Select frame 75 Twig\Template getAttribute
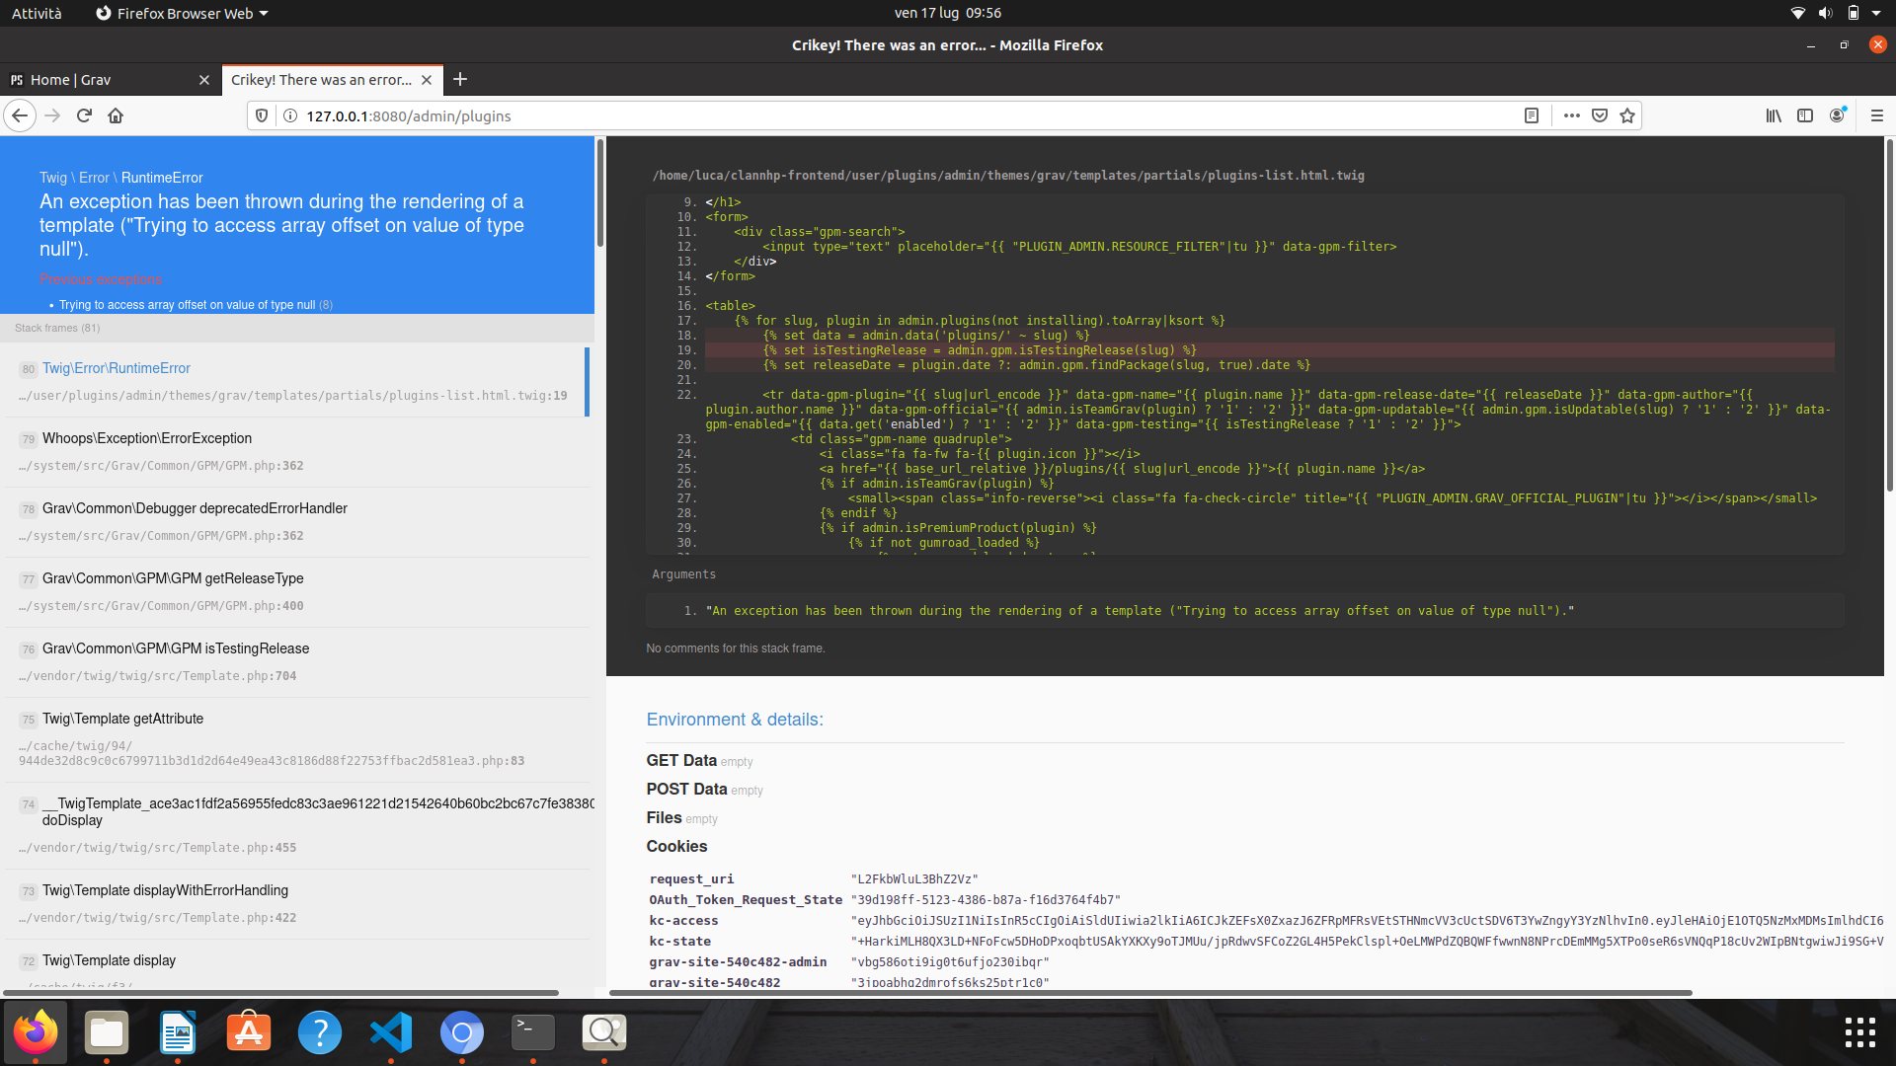 [294, 739]
